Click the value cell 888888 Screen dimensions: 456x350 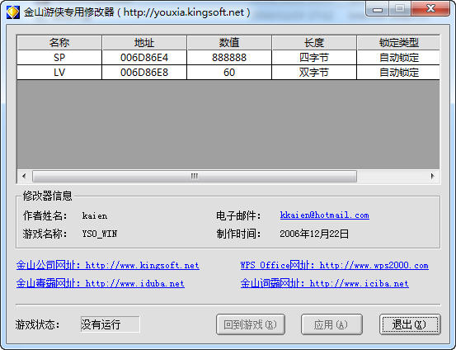click(x=229, y=57)
